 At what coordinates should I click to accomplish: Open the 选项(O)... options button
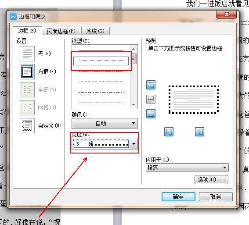[x=211, y=179]
